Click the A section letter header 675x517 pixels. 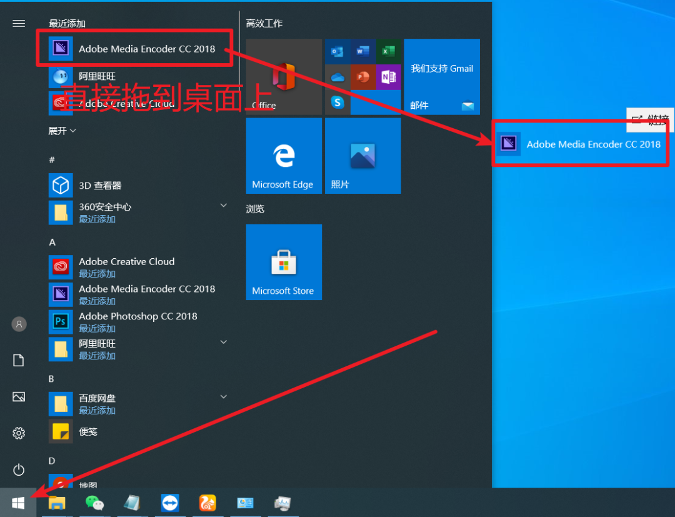52,243
